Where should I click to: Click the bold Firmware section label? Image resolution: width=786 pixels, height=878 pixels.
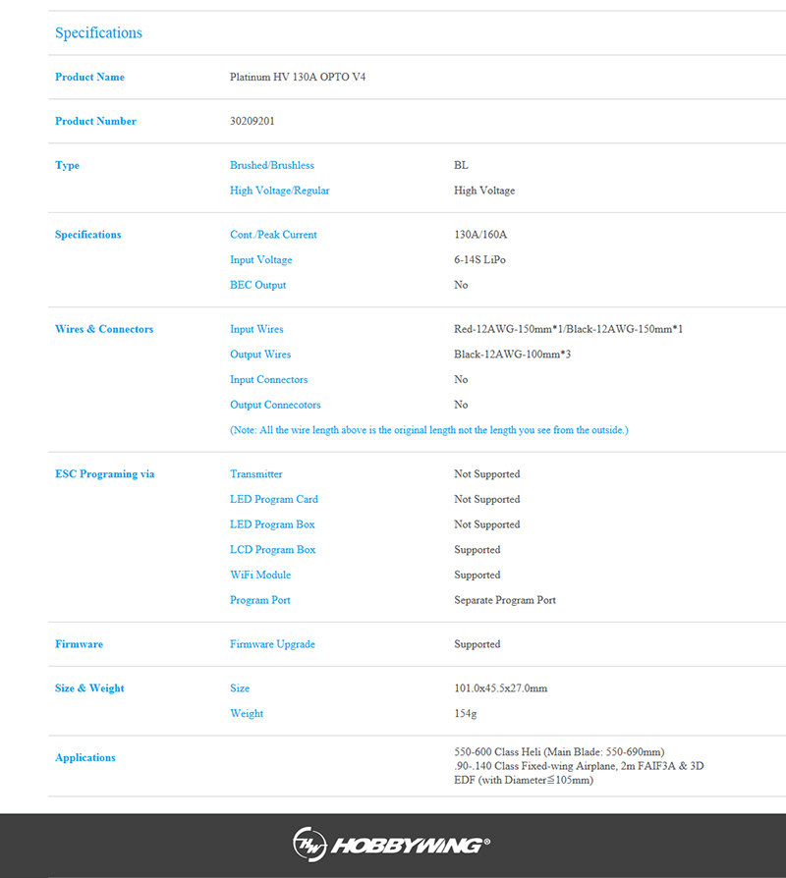pos(79,644)
